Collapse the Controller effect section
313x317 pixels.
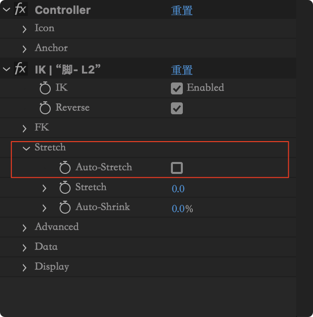6,9
